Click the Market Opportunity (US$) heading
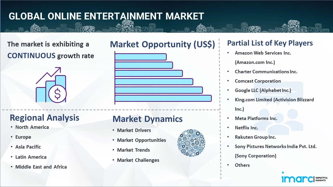Screen dimensions: 333x187 click(162, 44)
